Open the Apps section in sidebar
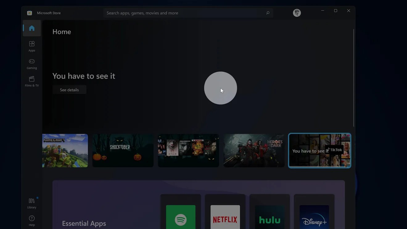Screen dimensions: 407x229 coord(32,46)
